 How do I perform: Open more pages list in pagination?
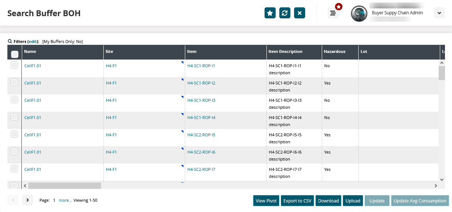(65, 200)
